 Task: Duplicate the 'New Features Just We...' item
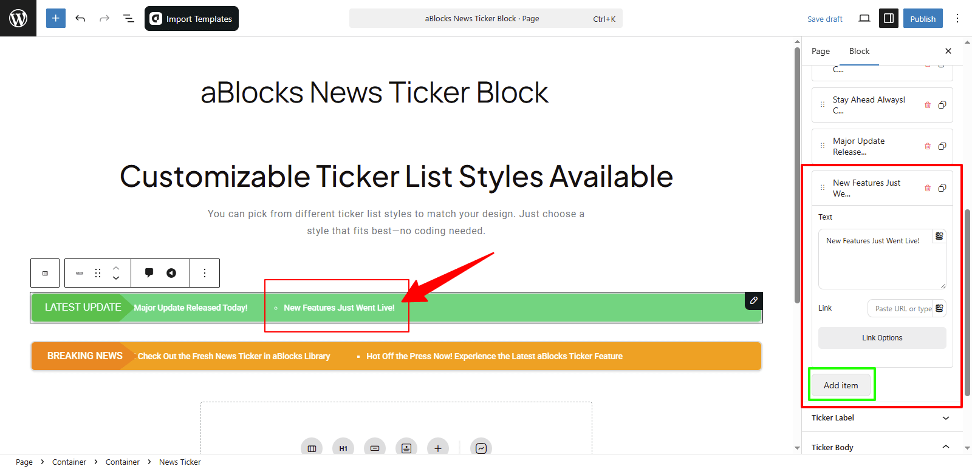[x=942, y=188]
